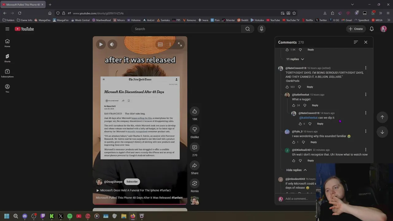Open Spotify from taskbar
393x221 pixels.
tap(70, 216)
